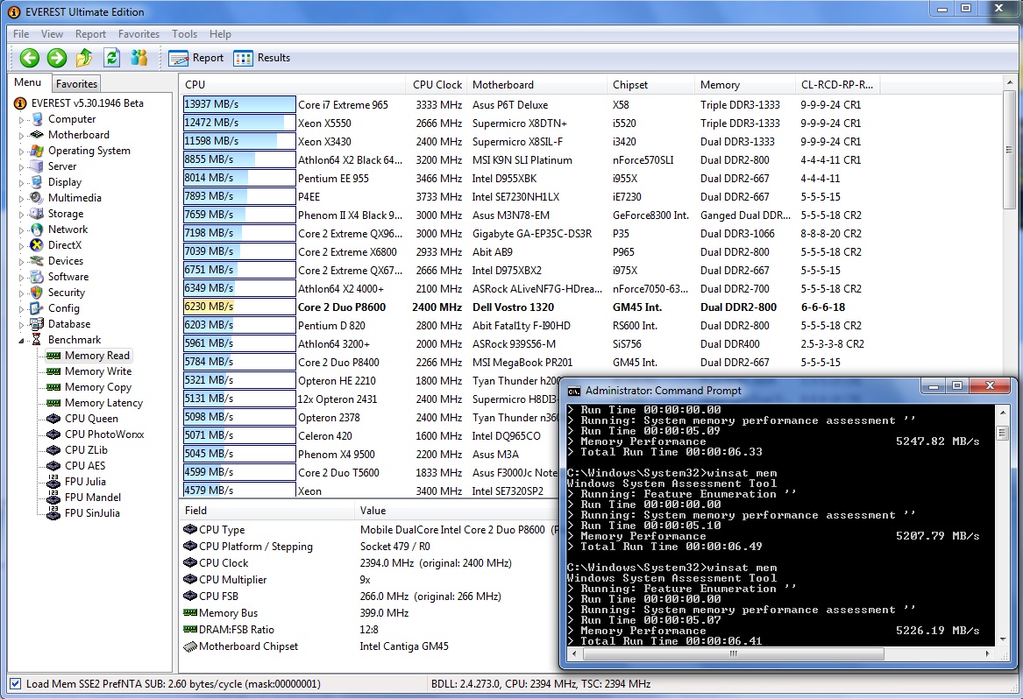Select the Storage tree icon
Viewport: 1023px width, 699px height.
click(37, 214)
